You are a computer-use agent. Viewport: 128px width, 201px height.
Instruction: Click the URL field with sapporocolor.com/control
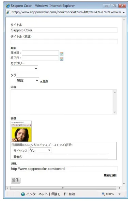tap(64, 169)
